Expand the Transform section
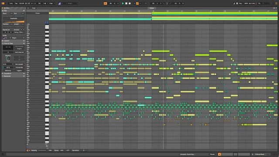The height and width of the screenshot is (157, 279). (x=13, y=74)
